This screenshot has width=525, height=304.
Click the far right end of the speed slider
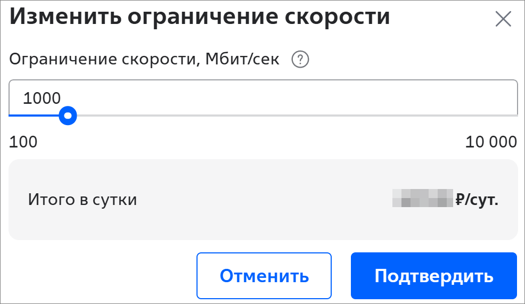pyautogui.click(x=514, y=115)
